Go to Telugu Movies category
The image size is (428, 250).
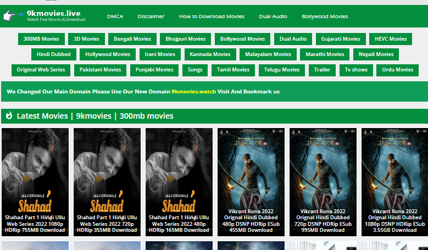click(x=282, y=70)
